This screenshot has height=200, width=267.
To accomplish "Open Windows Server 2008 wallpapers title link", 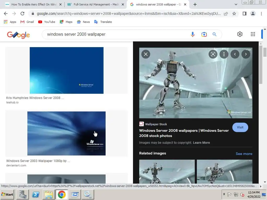I will pyautogui.click(x=184, y=133).
